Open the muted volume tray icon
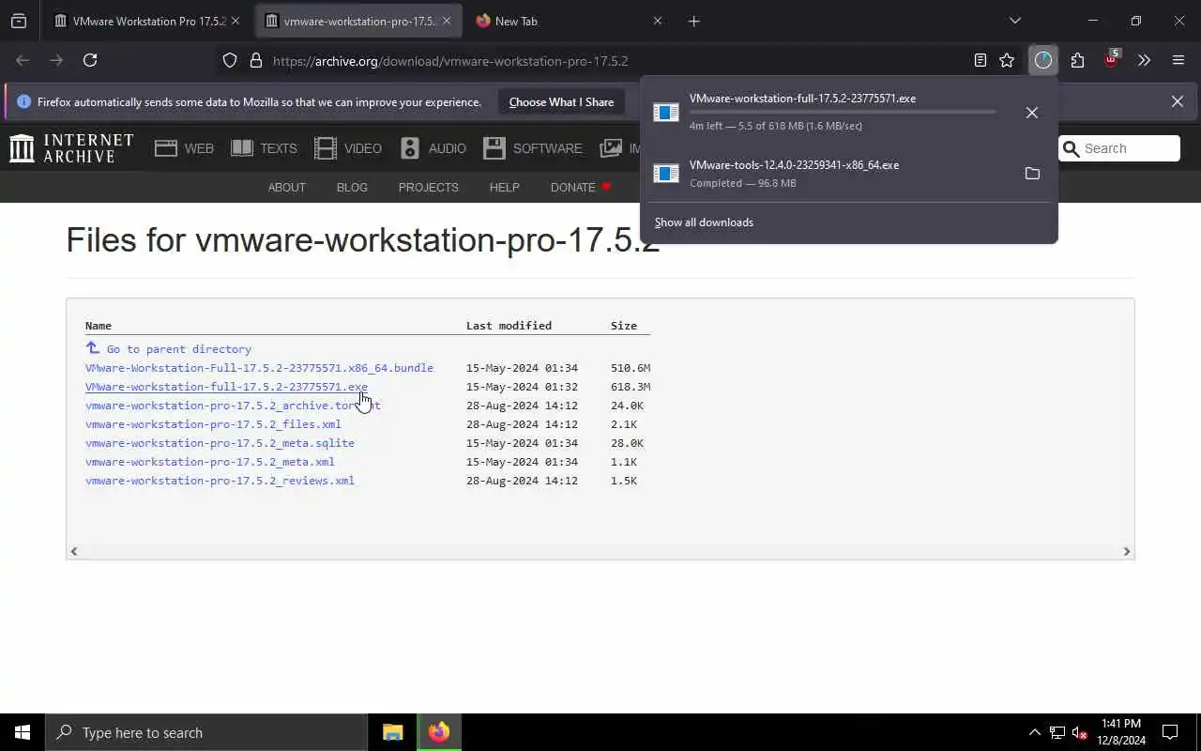 1080,732
